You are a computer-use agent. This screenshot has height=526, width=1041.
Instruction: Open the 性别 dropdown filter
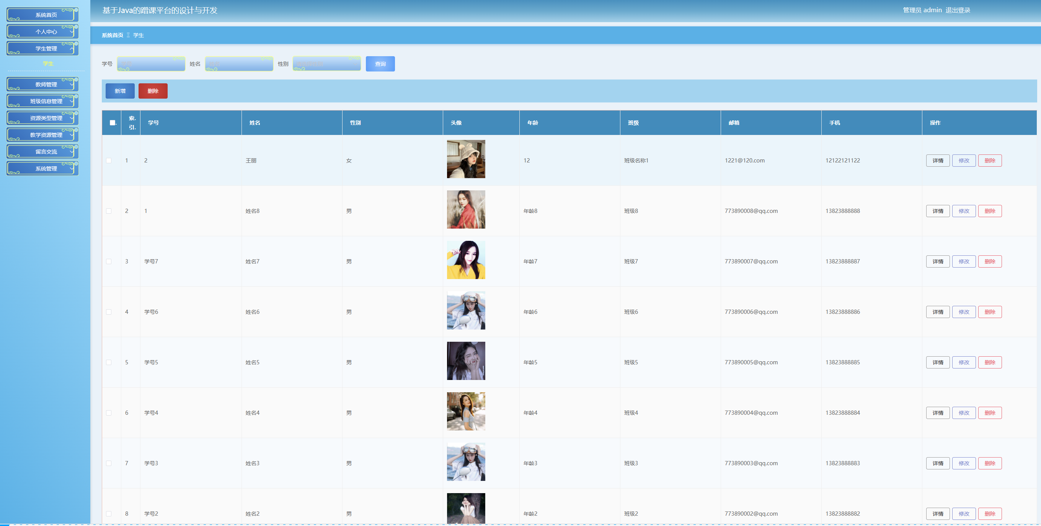(x=326, y=64)
